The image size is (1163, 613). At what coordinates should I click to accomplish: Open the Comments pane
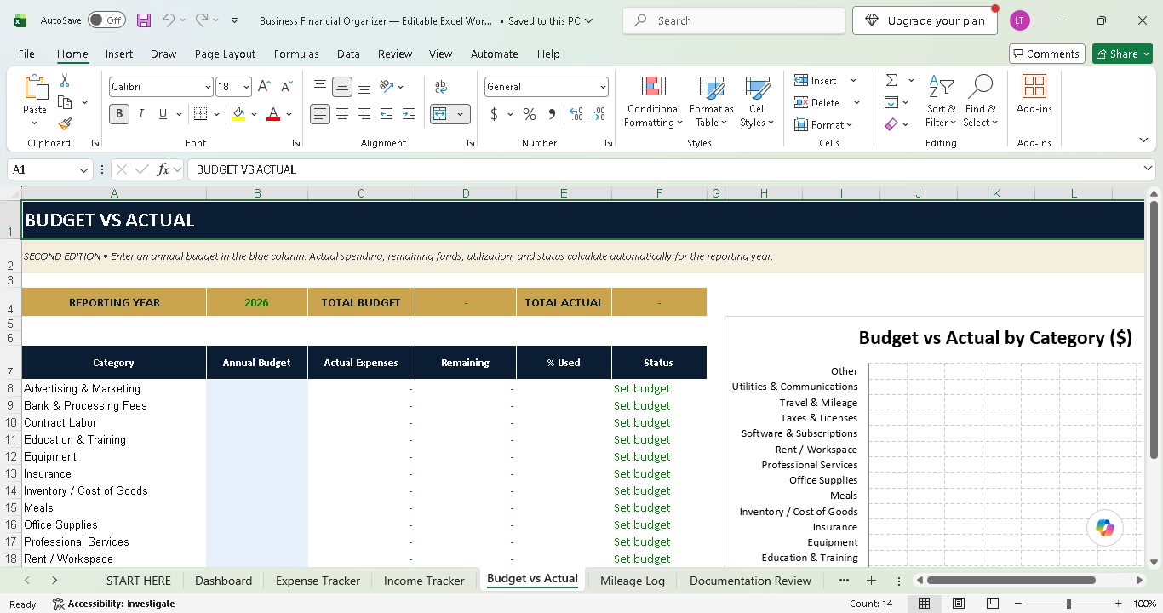pos(1047,54)
